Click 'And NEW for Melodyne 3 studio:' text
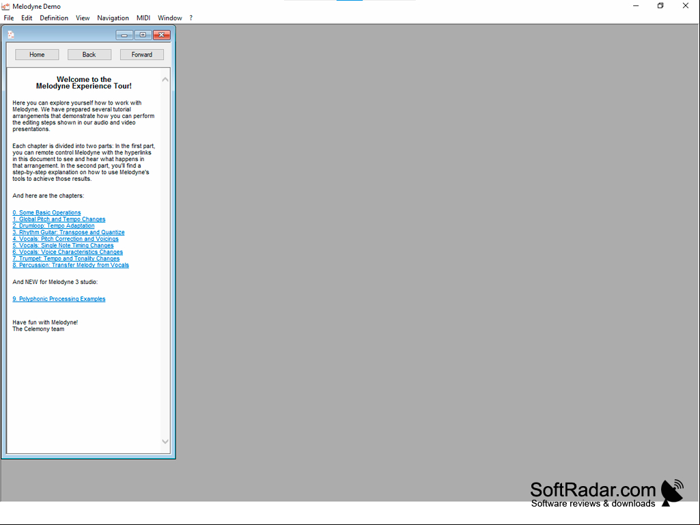The image size is (700, 525). point(55,282)
